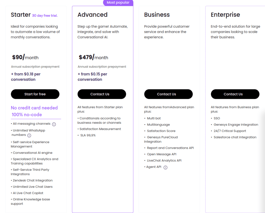The width and height of the screenshot is (265, 213).
Task: Select Genesys PureCloud Integration feature
Action: [x=161, y=139]
